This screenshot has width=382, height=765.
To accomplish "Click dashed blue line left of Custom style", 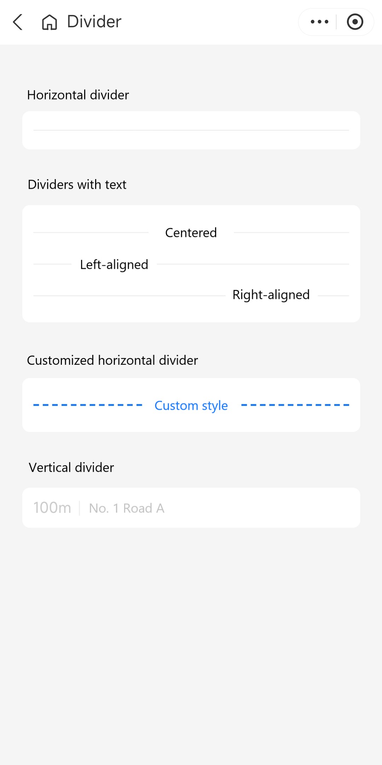I will pyautogui.click(x=88, y=405).
